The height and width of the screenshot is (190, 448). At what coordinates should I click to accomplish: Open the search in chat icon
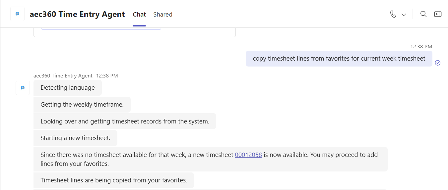(x=423, y=14)
